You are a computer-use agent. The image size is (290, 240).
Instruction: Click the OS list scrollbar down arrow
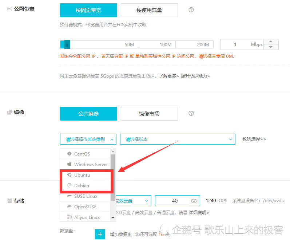(x=113, y=218)
